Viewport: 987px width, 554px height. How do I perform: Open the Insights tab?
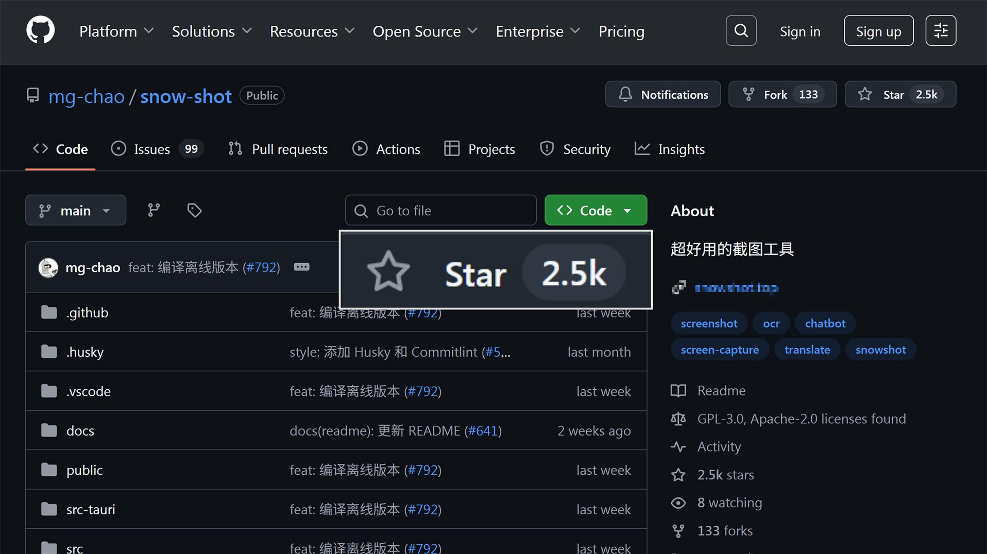click(669, 149)
